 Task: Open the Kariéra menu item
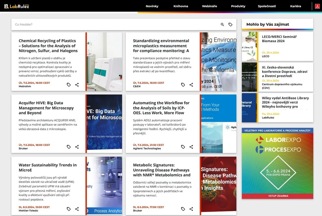pos(296,6)
